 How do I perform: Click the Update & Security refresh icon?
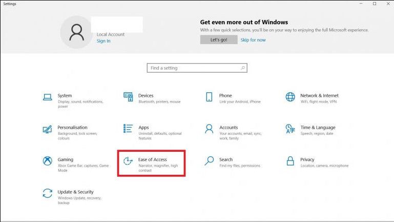tap(47, 193)
